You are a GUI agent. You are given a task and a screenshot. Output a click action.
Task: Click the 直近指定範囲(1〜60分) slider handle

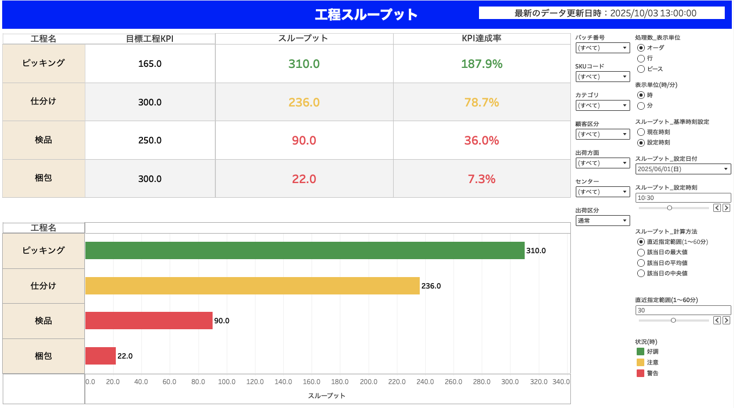tap(673, 320)
